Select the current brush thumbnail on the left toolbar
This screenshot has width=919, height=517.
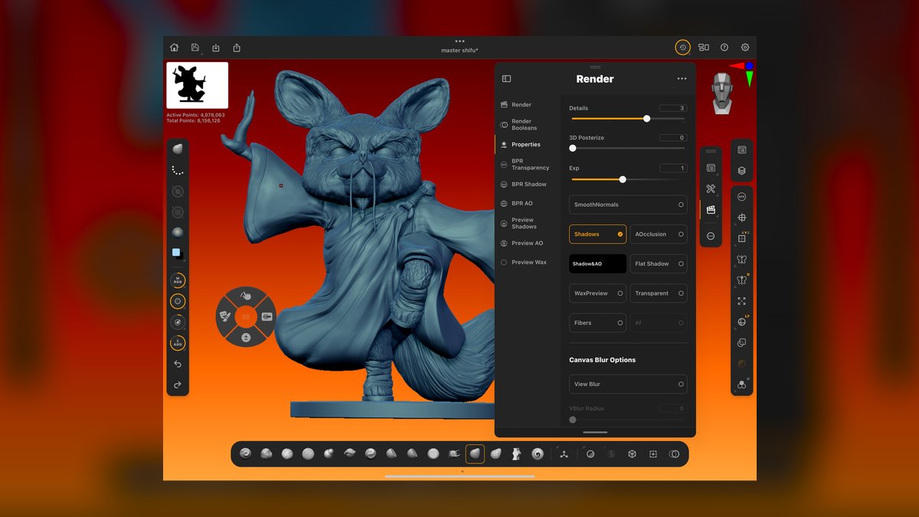tap(178, 149)
